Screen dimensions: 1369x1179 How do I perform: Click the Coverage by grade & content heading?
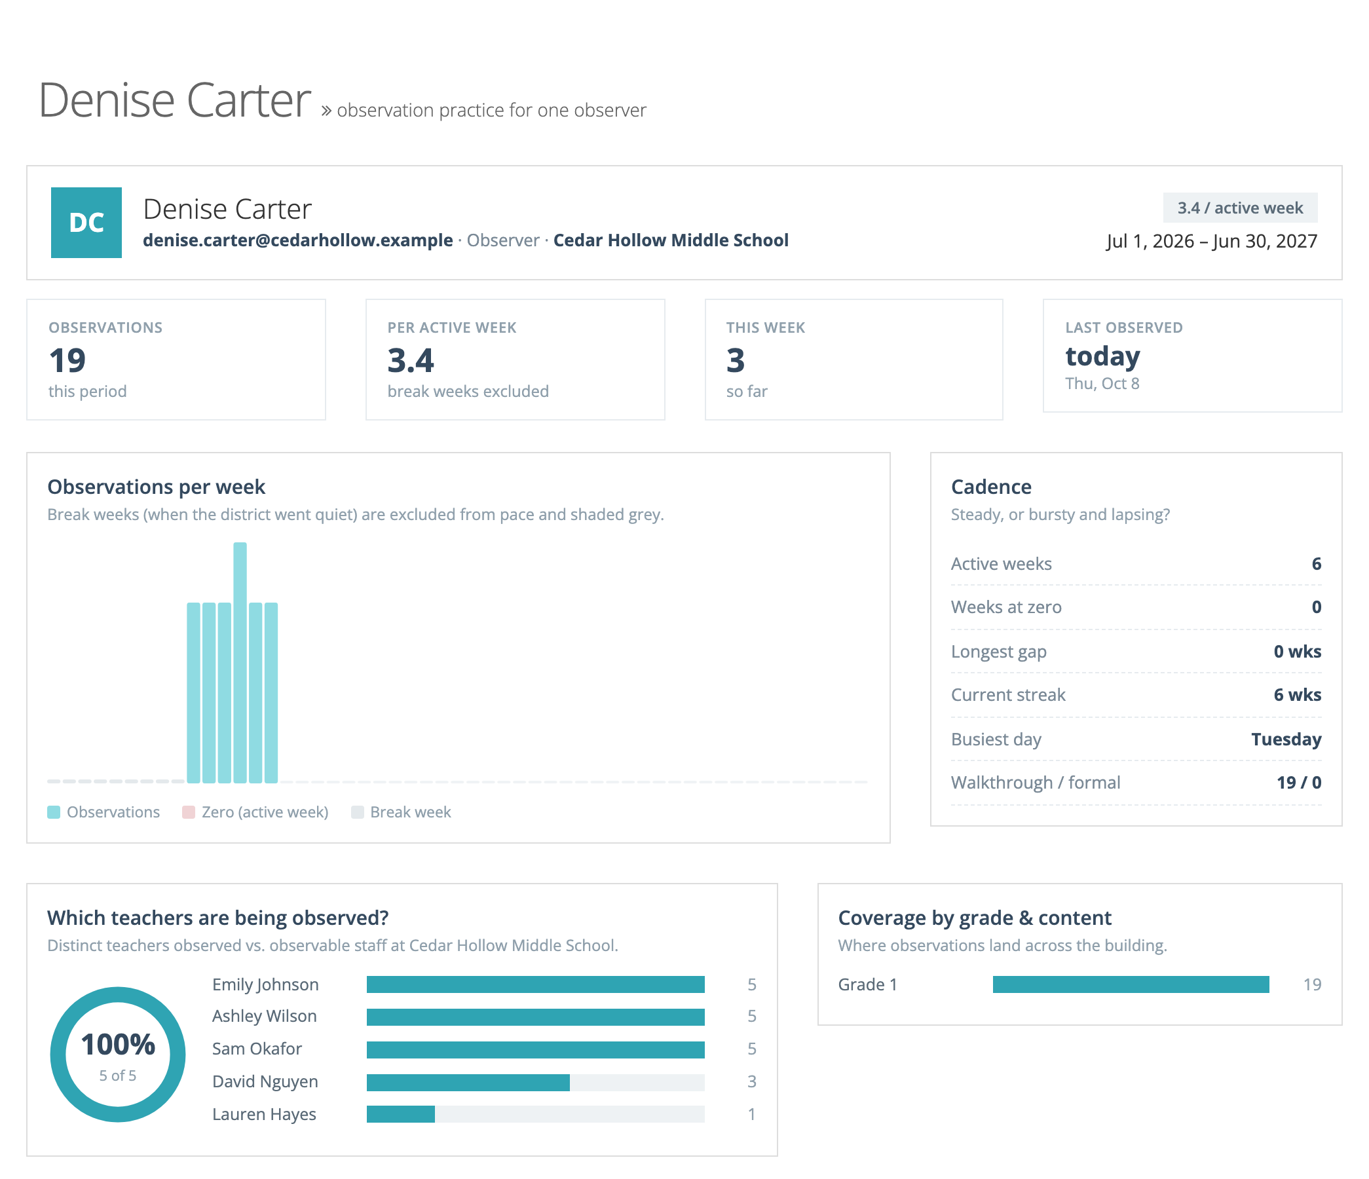pos(975,918)
